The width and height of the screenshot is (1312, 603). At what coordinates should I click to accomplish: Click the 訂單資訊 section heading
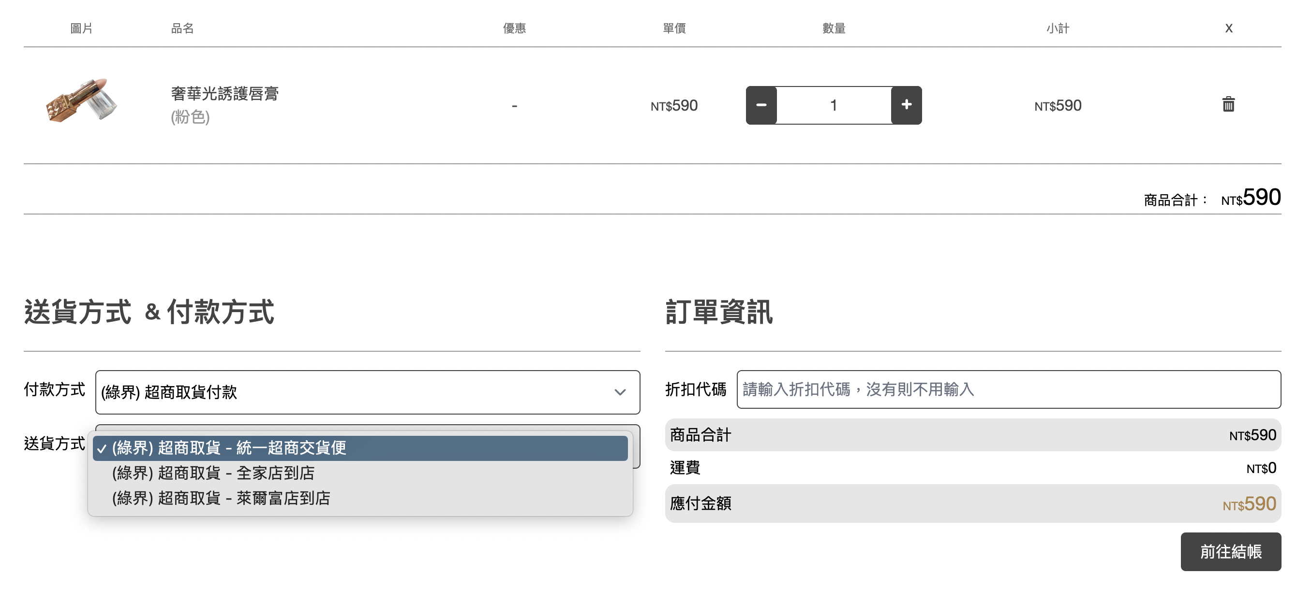[718, 312]
